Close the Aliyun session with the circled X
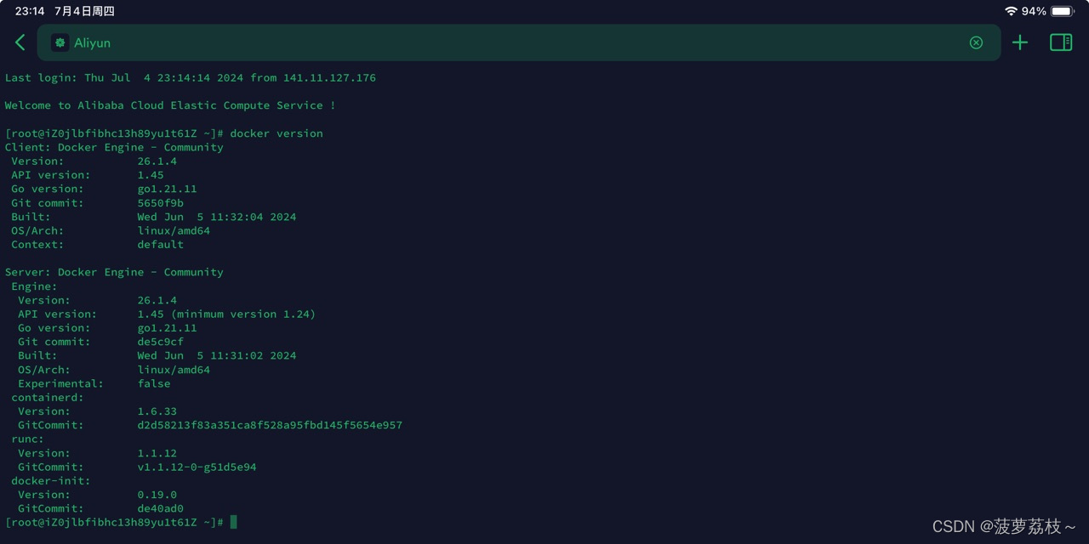 pyautogui.click(x=976, y=42)
